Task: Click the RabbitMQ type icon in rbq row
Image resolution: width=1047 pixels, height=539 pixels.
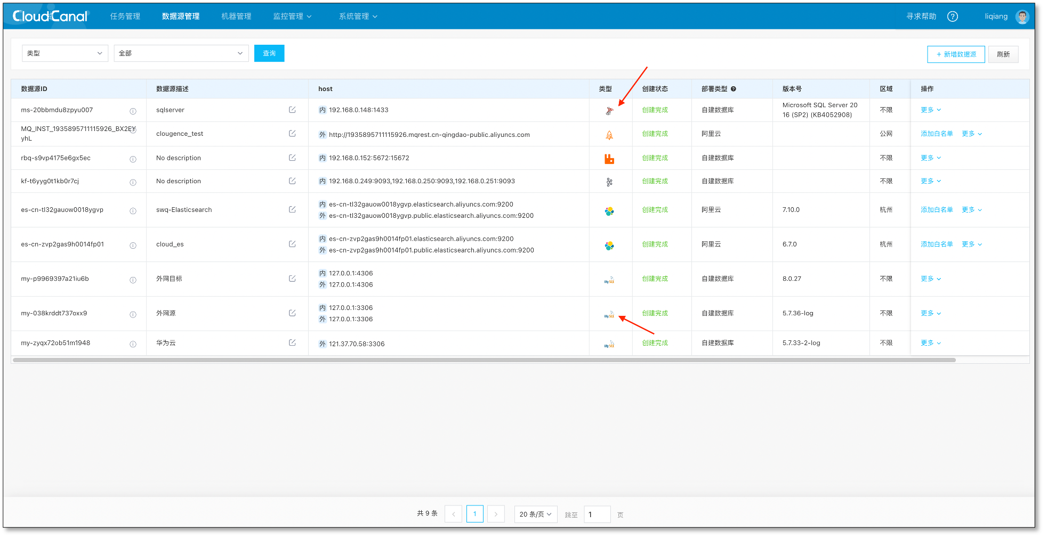Action: coord(609,159)
